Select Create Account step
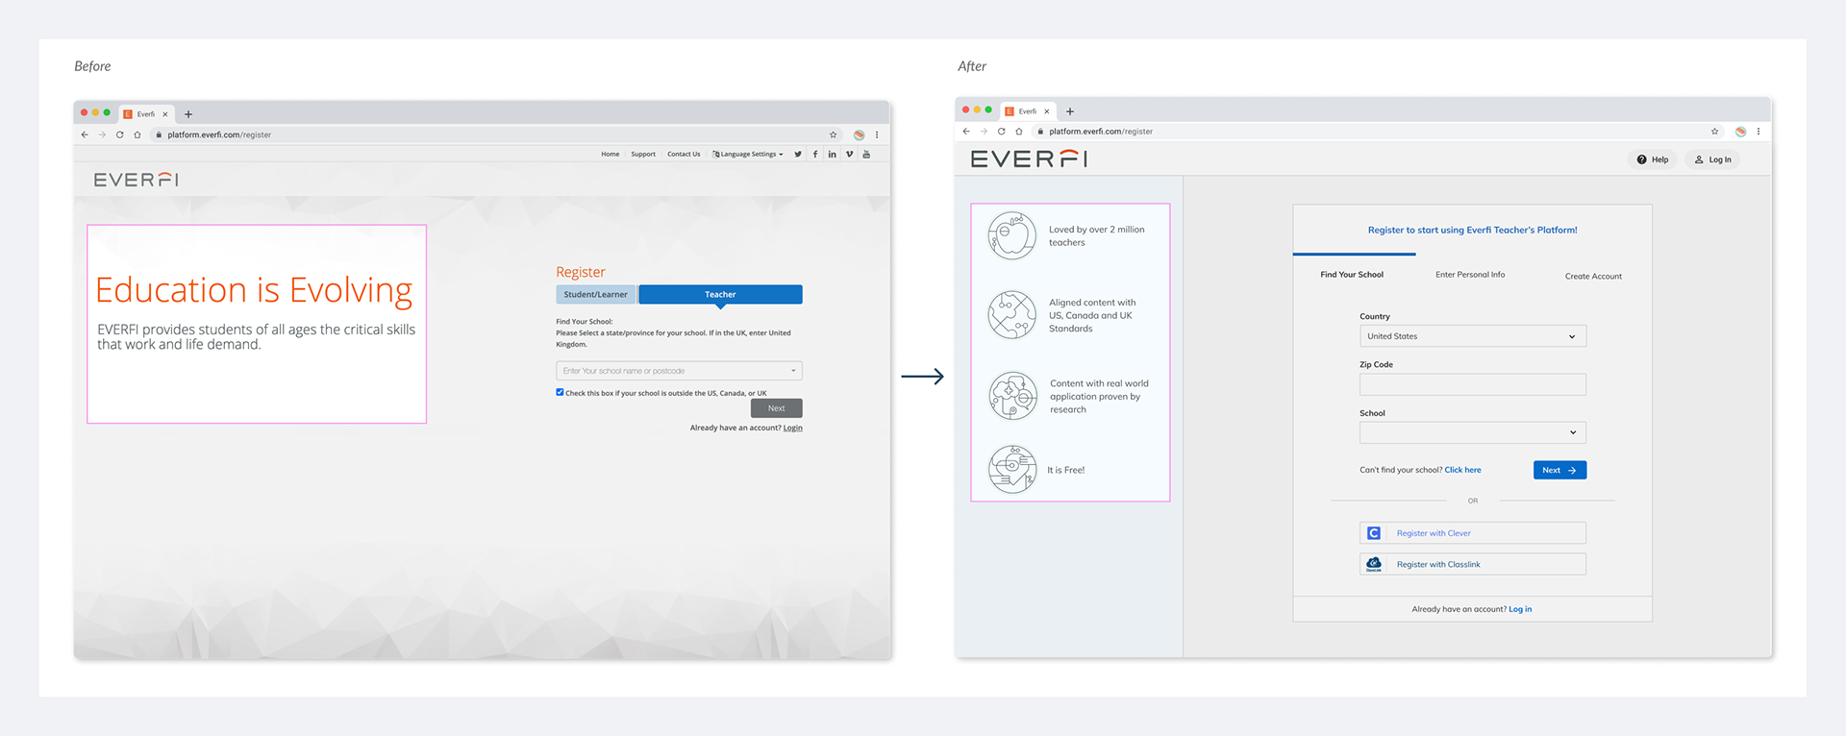Screen dimensions: 1846x736 [1593, 277]
